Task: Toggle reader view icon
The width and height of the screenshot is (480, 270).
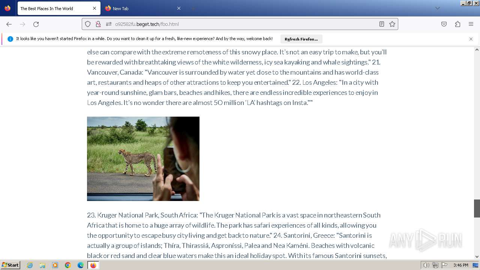Action: click(382, 24)
